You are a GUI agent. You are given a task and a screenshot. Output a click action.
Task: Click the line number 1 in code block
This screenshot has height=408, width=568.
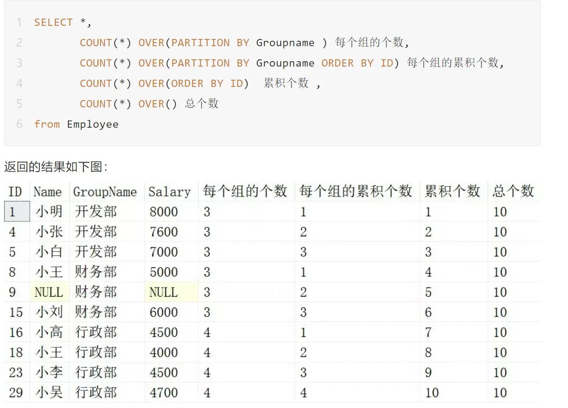point(19,22)
